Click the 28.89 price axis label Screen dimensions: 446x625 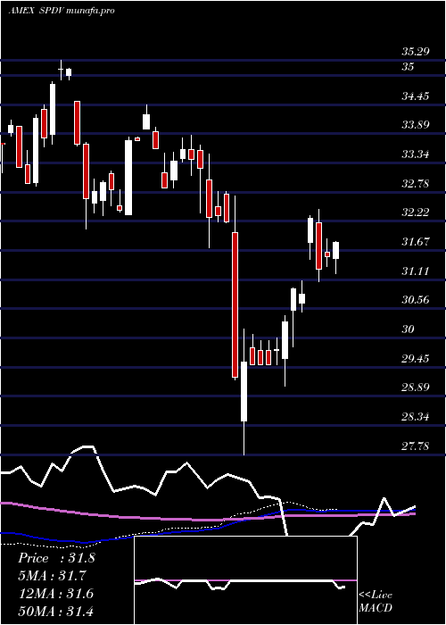pyautogui.click(x=416, y=387)
